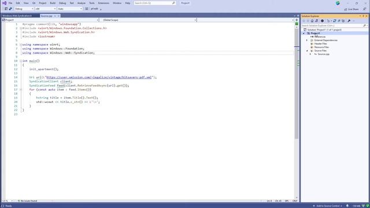Click Sync with Active Document icon
Image resolution: width=370 pixels, height=208 pixels.
335,21
